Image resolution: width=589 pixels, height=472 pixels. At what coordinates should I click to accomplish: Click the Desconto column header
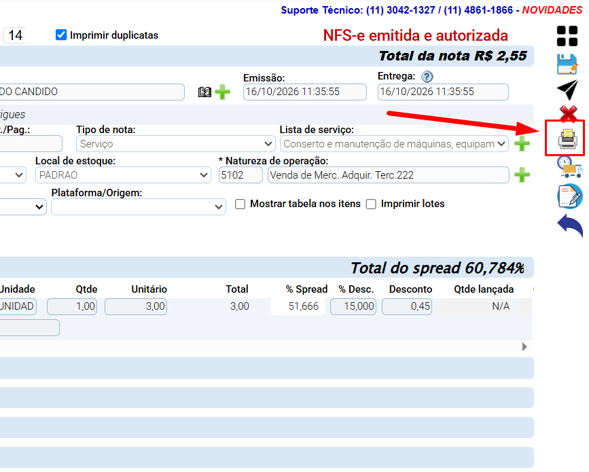click(410, 289)
